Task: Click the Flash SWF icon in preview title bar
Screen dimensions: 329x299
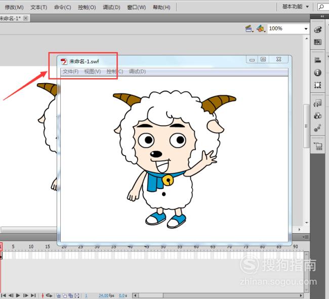Action: click(64, 61)
